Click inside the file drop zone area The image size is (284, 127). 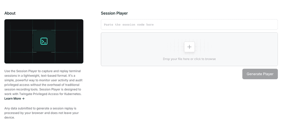point(189,49)
